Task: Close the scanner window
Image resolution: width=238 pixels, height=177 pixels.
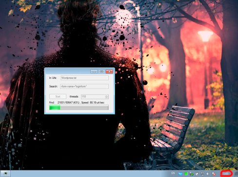Action: click(109, 71)
